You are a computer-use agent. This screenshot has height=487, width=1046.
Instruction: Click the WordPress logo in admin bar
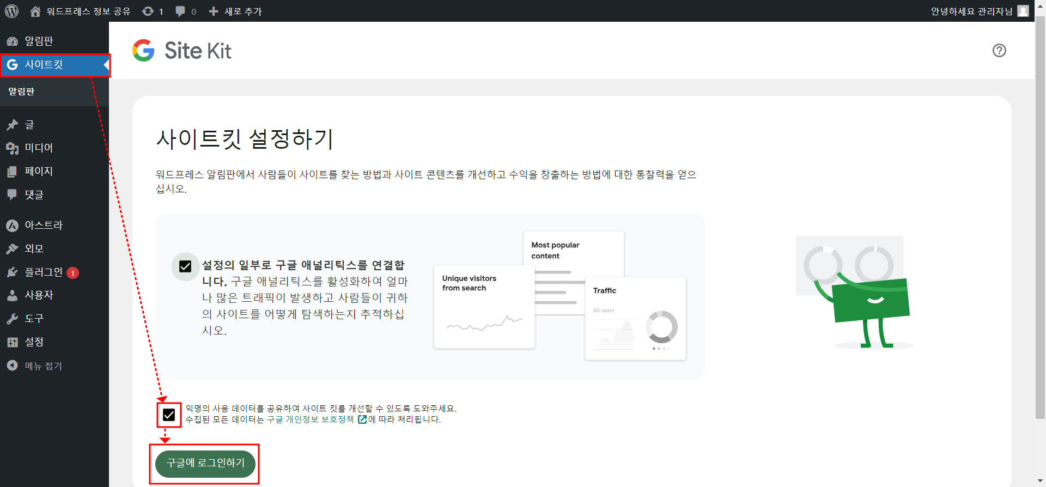click(x=11, y=11)
